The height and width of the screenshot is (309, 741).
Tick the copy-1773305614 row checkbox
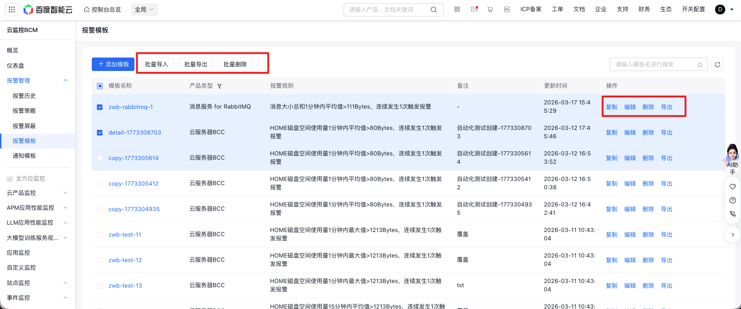(x=100, y=158)
